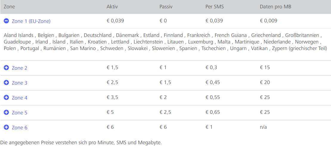Viewport: 331px width, 149px height.
Task: Click the Zone 4 link
Action: coord(19,98)
